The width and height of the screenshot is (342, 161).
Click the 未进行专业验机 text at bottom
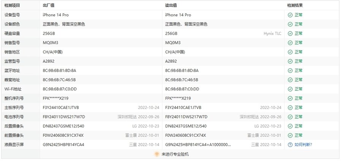pyautogui.click(x=175, y=154)
